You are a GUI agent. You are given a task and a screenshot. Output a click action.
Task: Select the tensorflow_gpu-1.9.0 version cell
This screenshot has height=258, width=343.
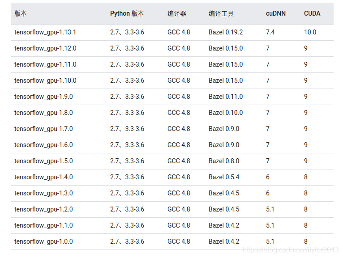pyautogui.click(x=43, y=97)
